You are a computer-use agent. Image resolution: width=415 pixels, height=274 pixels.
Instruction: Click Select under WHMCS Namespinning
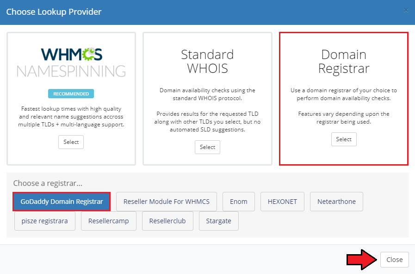pyautogui.click(x=71, y=142)
